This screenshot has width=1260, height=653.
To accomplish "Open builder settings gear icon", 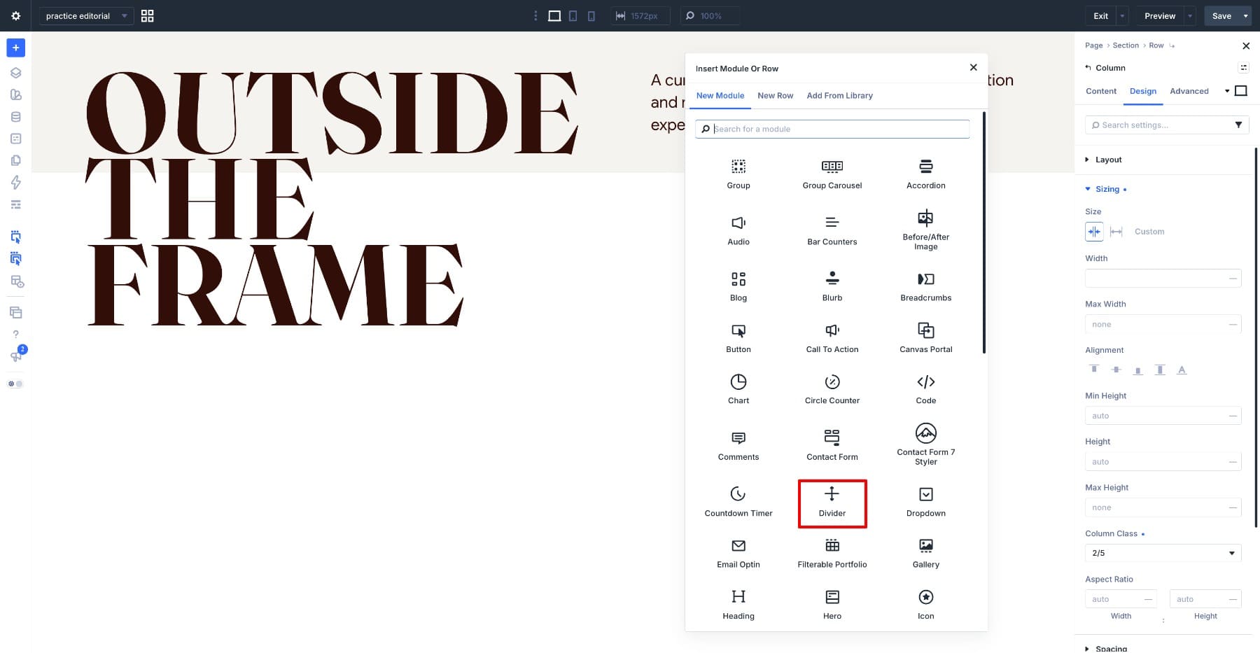I will click(x=15, y=15).
